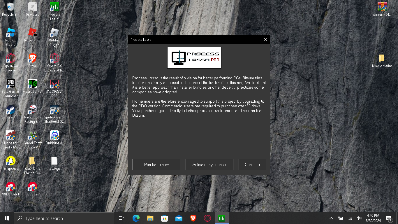Launch Microsoft Edge from the taskbar
Viewport: 398px width, 224px height.
point(136,218)
